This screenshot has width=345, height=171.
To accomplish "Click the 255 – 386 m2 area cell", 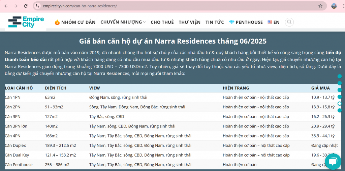I will (x=57, y=165).
